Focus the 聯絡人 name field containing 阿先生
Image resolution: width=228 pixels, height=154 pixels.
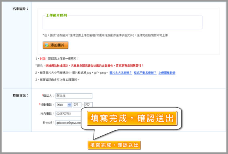(x=74, y=96)
